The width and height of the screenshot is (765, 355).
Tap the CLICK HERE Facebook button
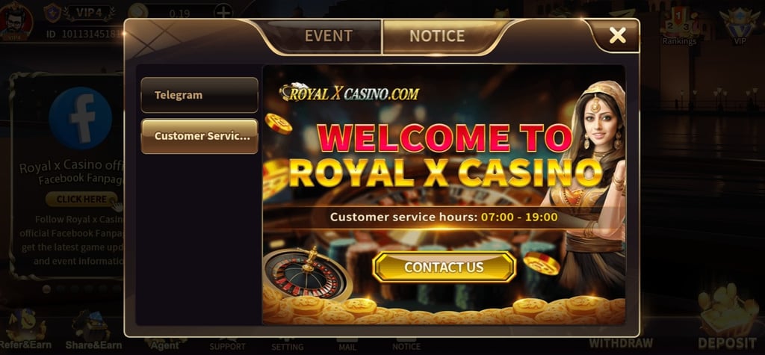pos(81,200)
